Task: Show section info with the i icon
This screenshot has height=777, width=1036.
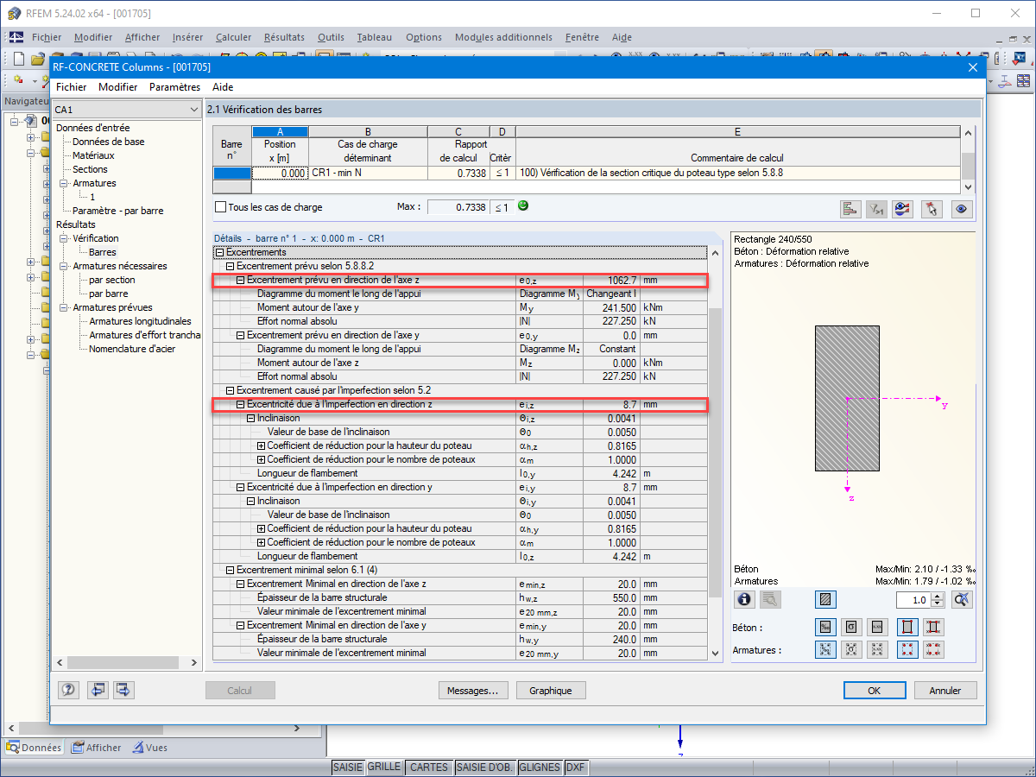Action: [x=745, y=598]
